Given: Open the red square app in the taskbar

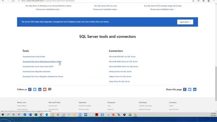Looking at the screenshot, I should (97, 115).
